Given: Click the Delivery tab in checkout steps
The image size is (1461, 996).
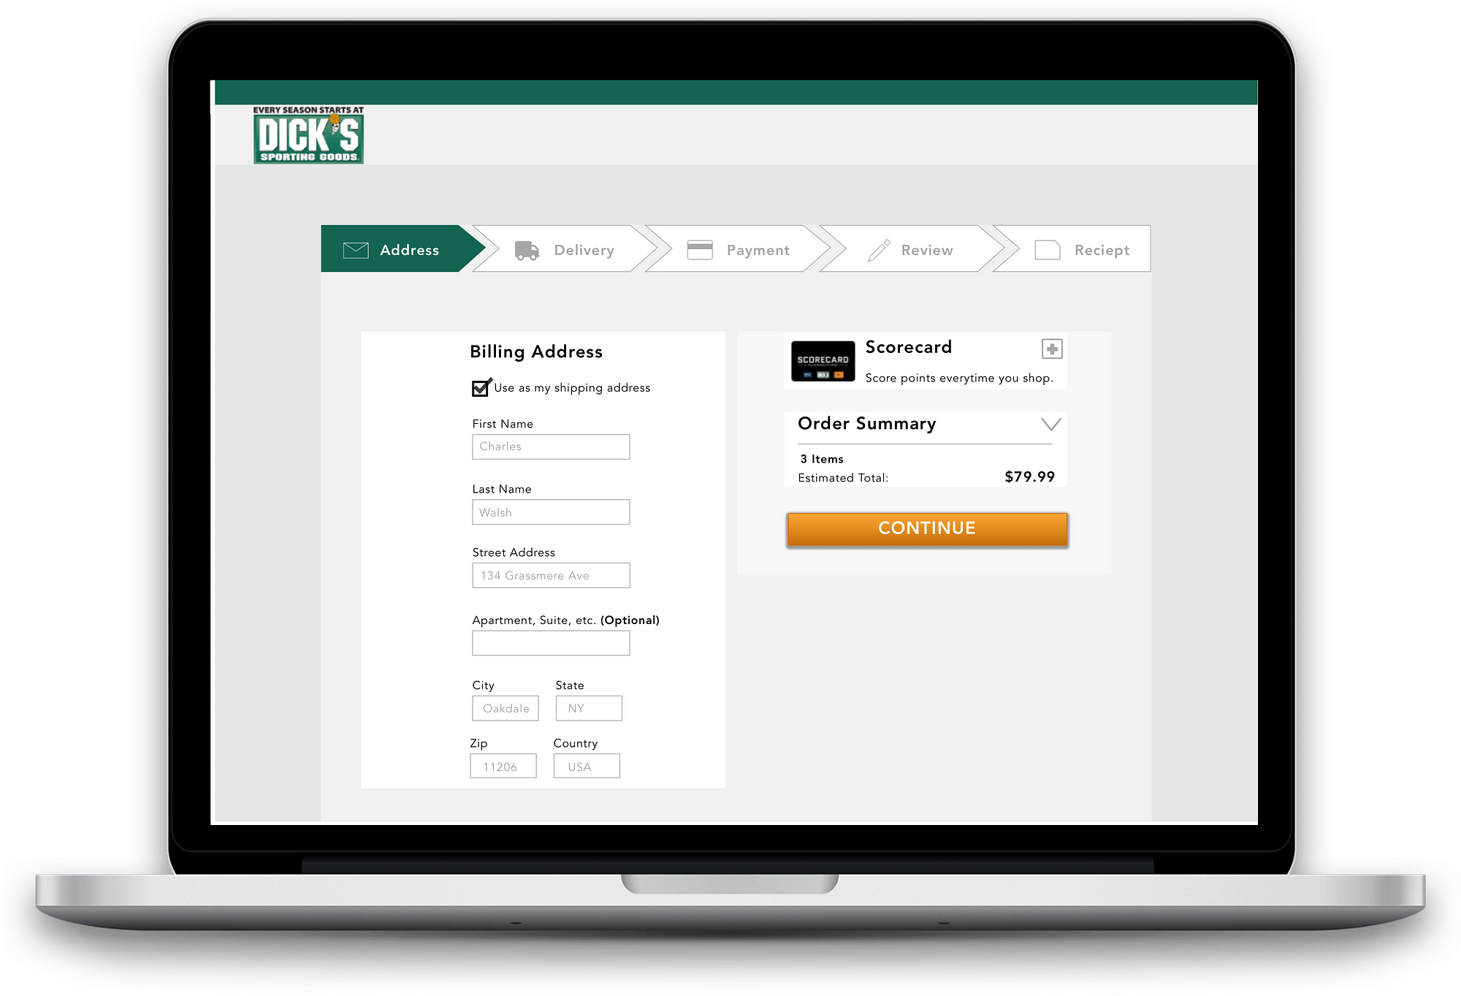Looking at the screenshot, I should (566, 250).
